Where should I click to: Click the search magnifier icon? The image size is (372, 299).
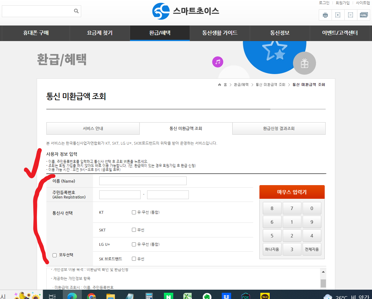pyautogui.click(x=76, y=11)
